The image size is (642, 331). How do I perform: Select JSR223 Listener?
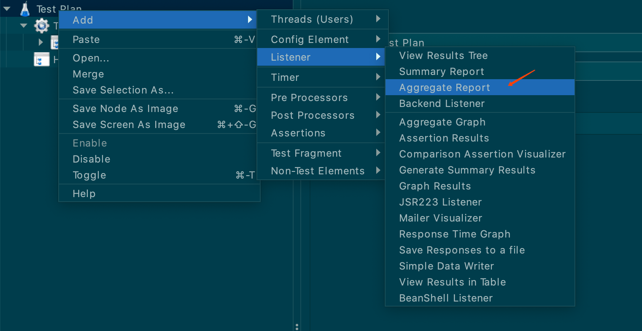(480, 202)
